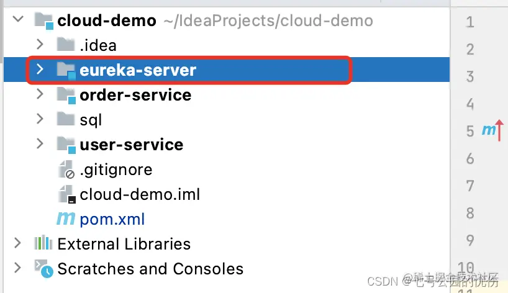Select the .idea folder label
The height and width of the screenshot is (293, 508).
coord(98,45)
